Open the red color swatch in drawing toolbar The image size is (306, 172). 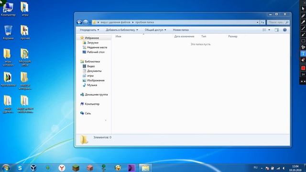[x=303, y=68]
